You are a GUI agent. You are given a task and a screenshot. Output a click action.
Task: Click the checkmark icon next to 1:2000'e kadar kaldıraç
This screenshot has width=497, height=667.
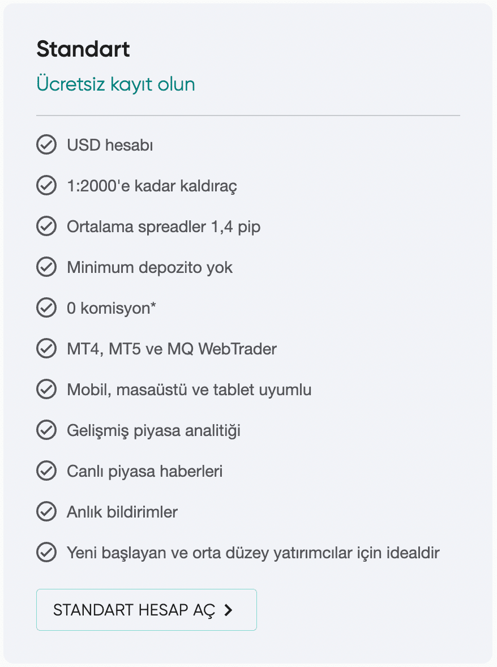(x=46, y=186)
